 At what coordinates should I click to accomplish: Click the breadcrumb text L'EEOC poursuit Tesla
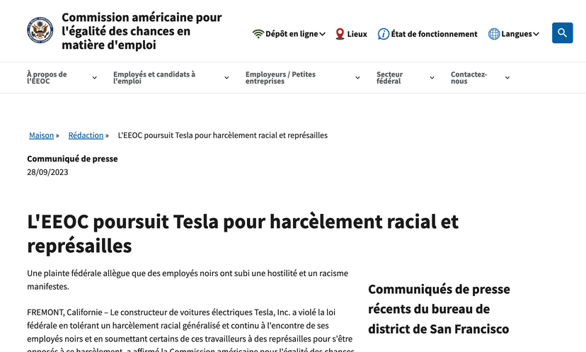(223, 135)
